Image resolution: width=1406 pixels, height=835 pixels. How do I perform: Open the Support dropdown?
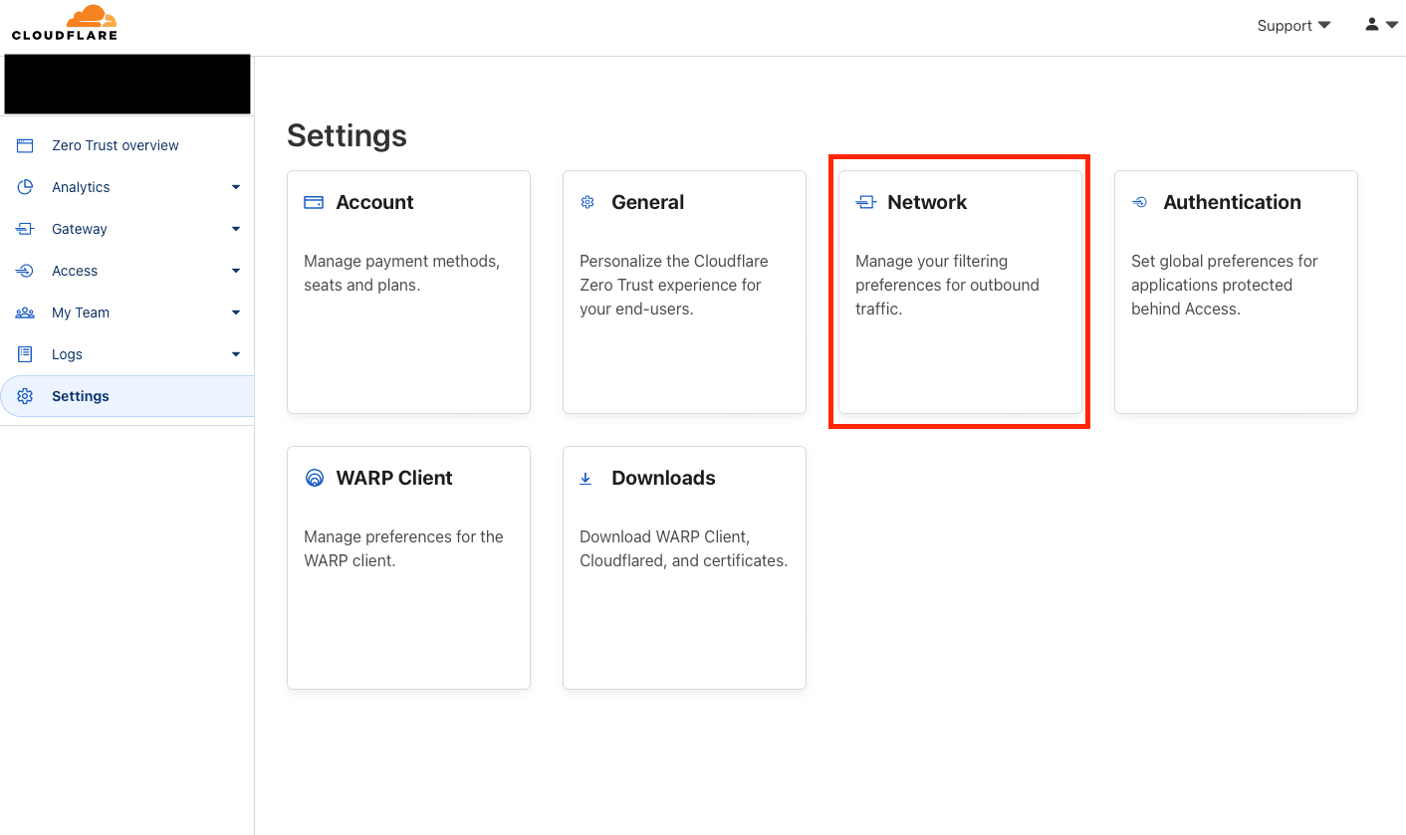(1292, 26)
